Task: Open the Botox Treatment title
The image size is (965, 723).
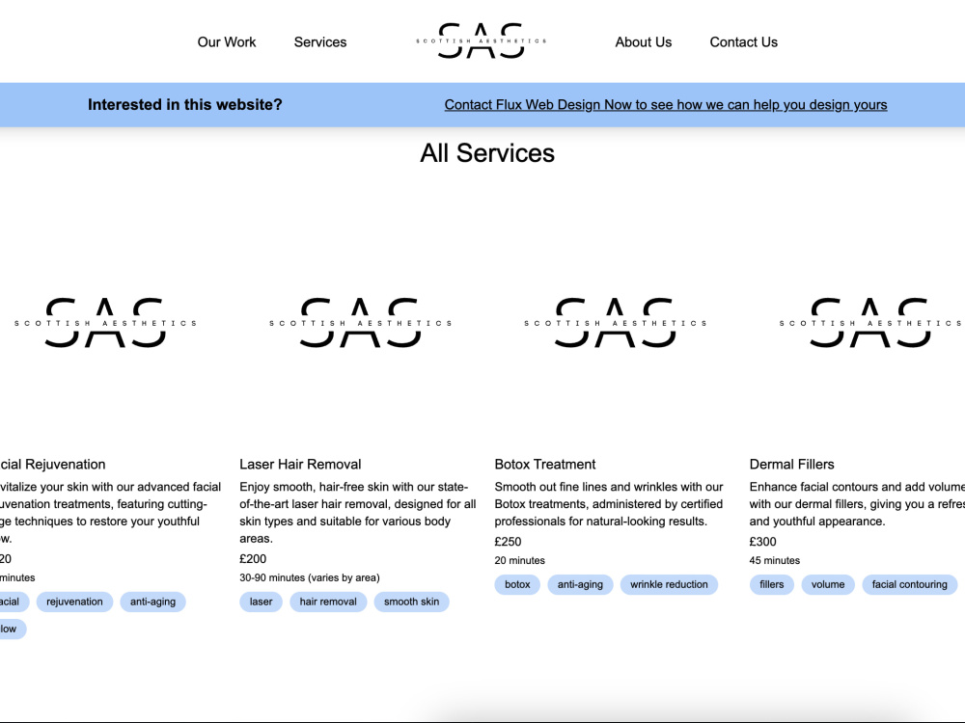Action: (545, 465)
